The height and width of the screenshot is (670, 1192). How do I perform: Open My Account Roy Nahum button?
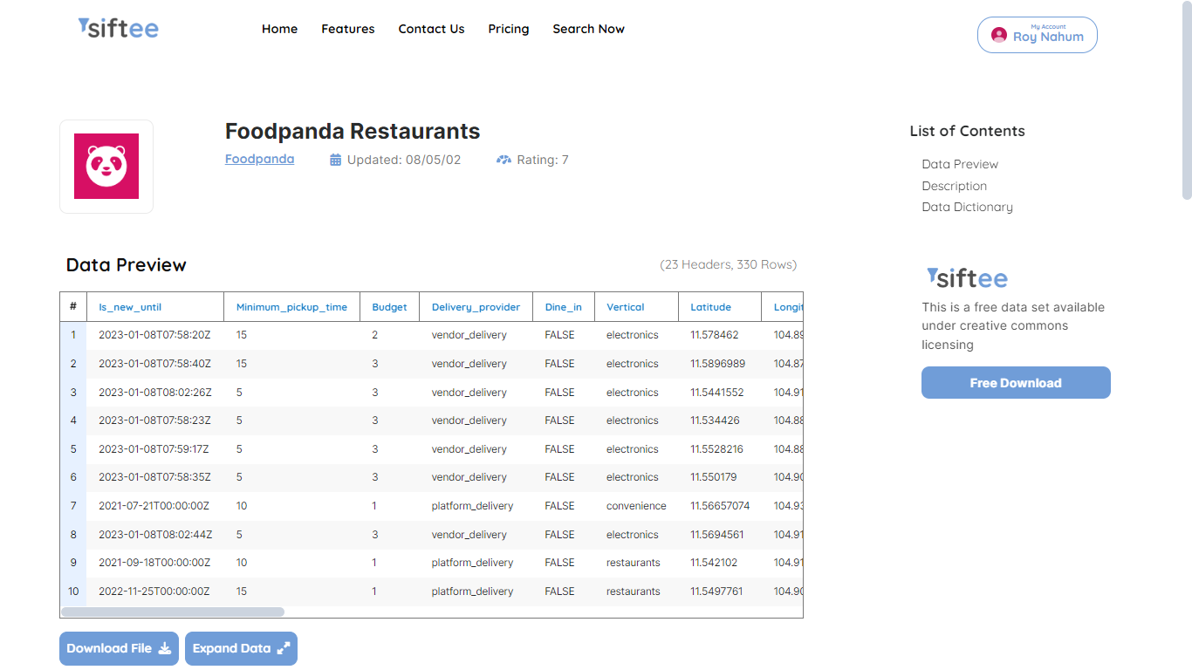[1037, 35]
